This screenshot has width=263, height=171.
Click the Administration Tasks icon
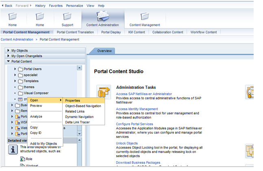point(104,92)
